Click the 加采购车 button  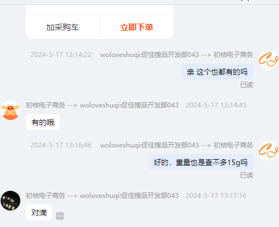pyautogui.click(x=63, y=27)
